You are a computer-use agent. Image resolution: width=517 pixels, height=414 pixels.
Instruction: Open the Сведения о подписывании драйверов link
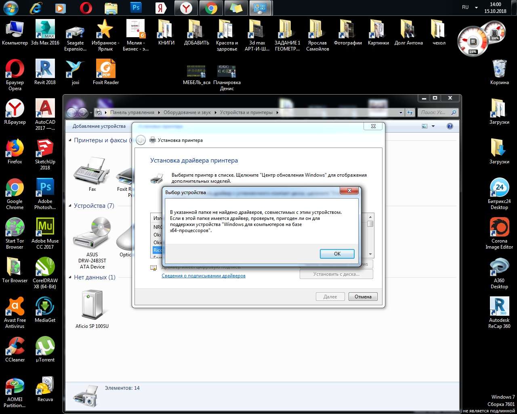[x=204, y=276]
